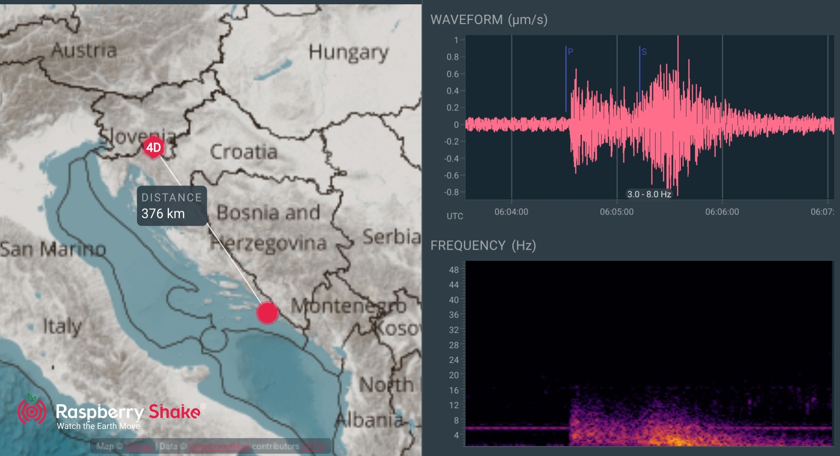This screenshot has width=840, height=456.
Task: Click the 06:06:00 time axis label
Action: coord(722,212)
